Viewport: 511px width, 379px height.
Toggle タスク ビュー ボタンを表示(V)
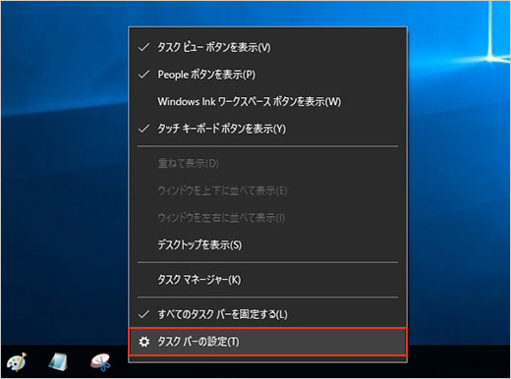267,48
